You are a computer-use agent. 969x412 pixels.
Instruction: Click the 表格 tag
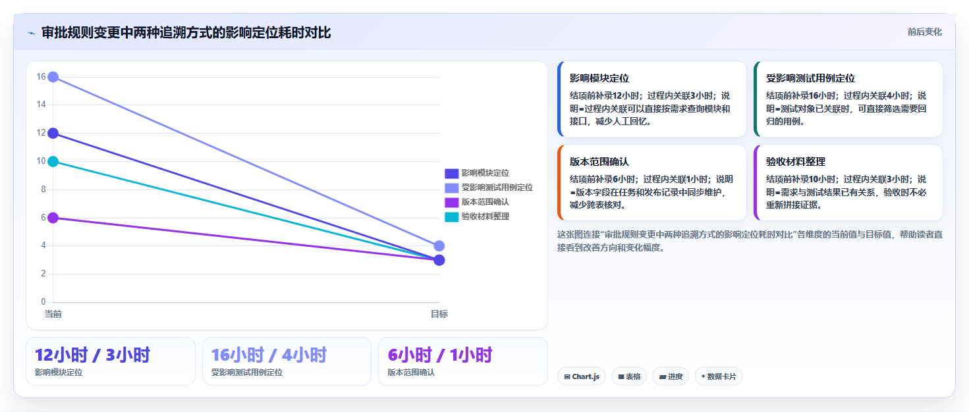tap(629, 376)
